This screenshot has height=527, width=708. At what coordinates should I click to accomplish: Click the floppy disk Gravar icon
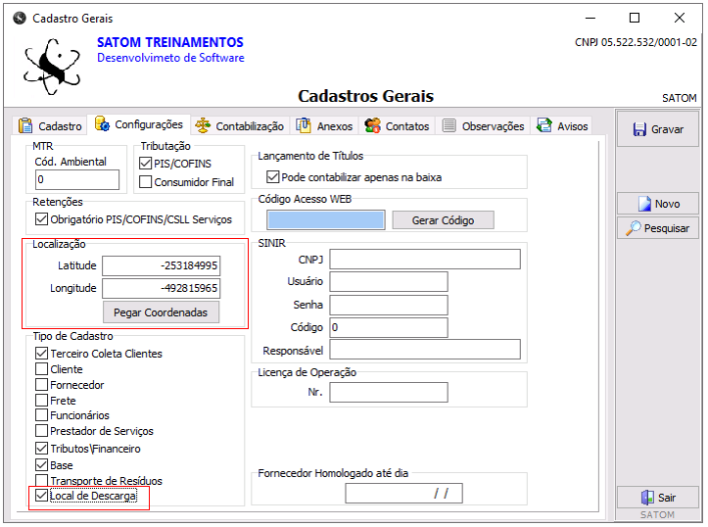(639, 129)
